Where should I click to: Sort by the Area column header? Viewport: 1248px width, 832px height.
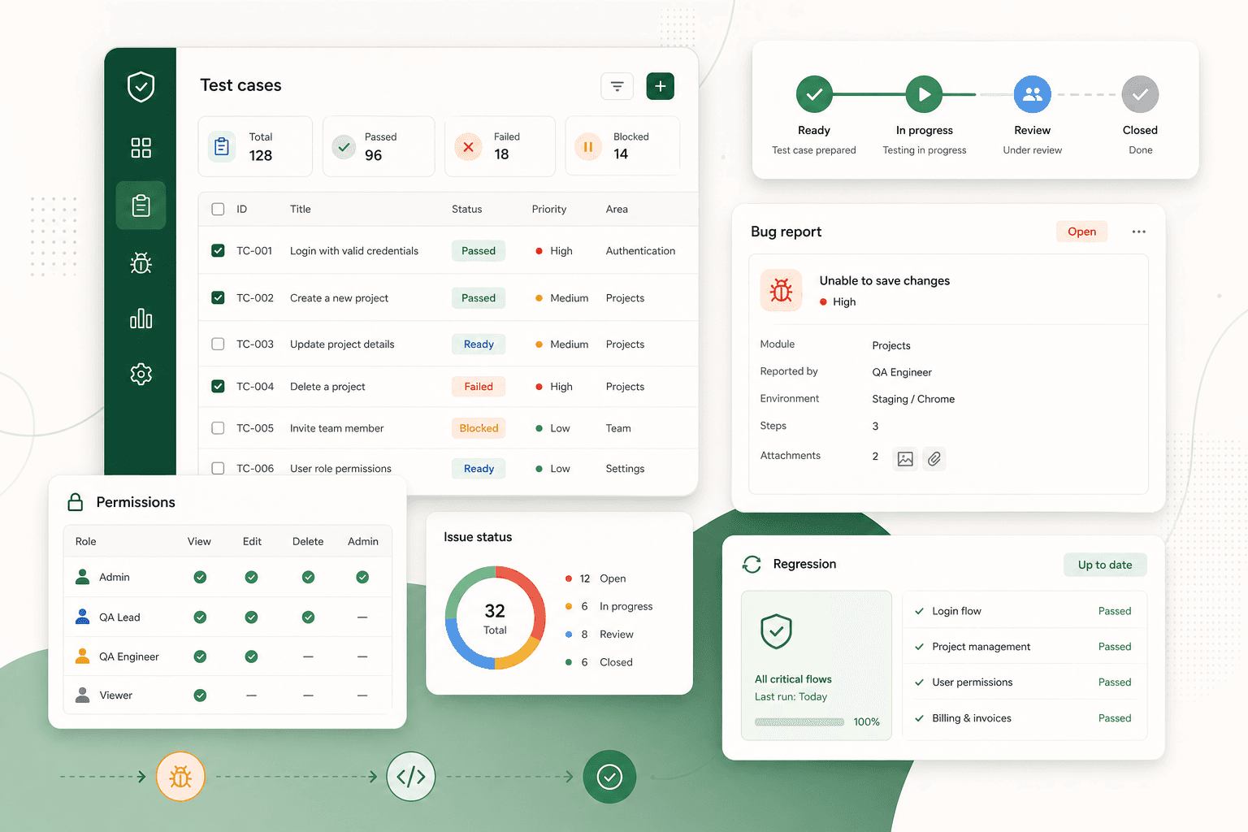point(617,209)
